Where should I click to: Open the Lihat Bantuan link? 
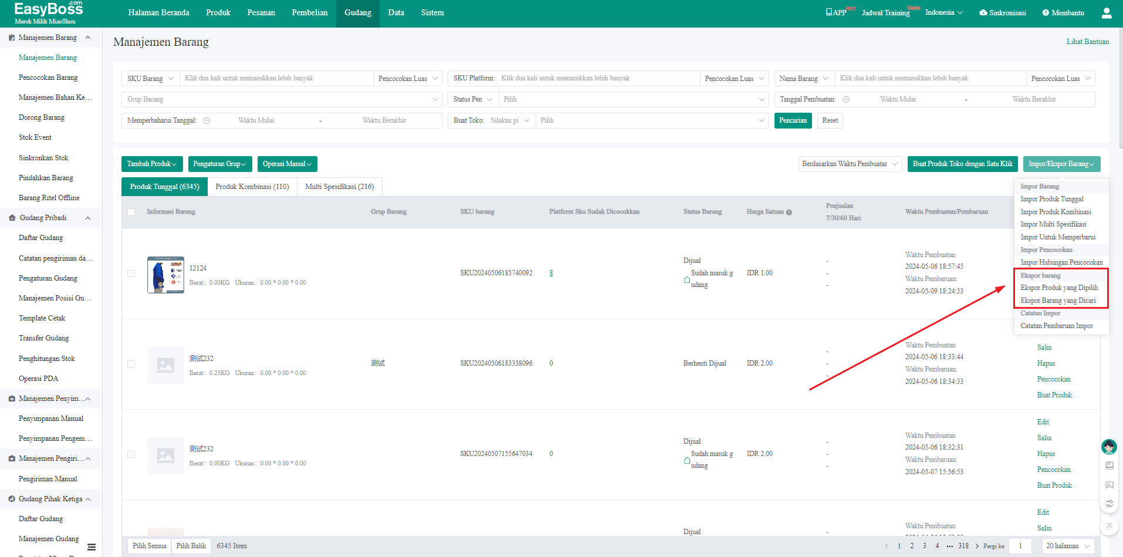coord(1087,42)
